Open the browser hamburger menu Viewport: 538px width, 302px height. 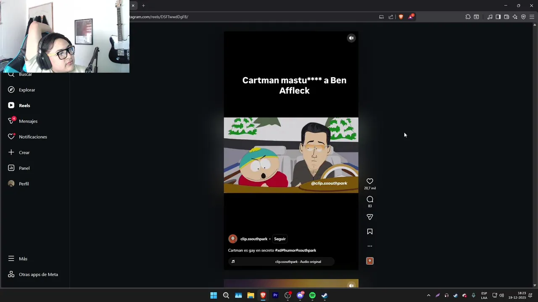(532, 17)
